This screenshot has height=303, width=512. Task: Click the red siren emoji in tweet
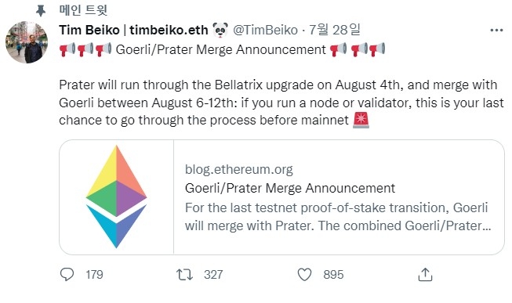pyautogui.click(x=361, y=120)
